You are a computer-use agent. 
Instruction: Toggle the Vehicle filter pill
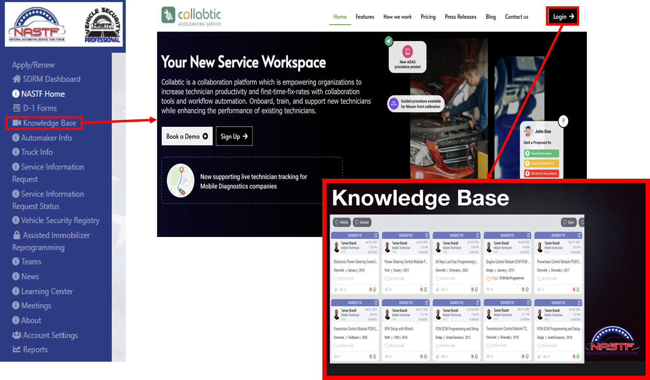342,223
